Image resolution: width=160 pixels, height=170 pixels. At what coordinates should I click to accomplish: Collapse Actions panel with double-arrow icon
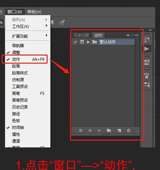click(x=128, y=35)
